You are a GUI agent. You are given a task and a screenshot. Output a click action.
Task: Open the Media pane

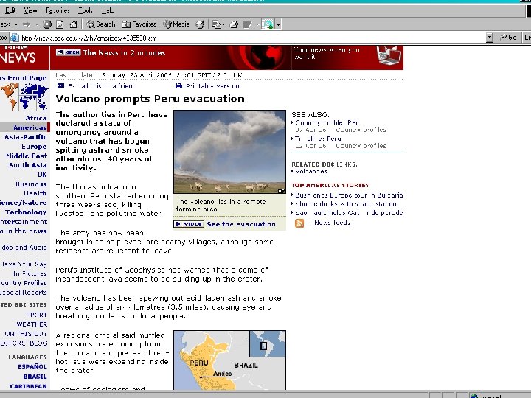click(x=176, y=24)
